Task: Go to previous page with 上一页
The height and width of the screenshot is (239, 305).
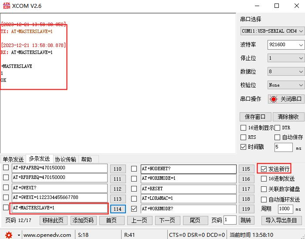Action: point(139,220)
